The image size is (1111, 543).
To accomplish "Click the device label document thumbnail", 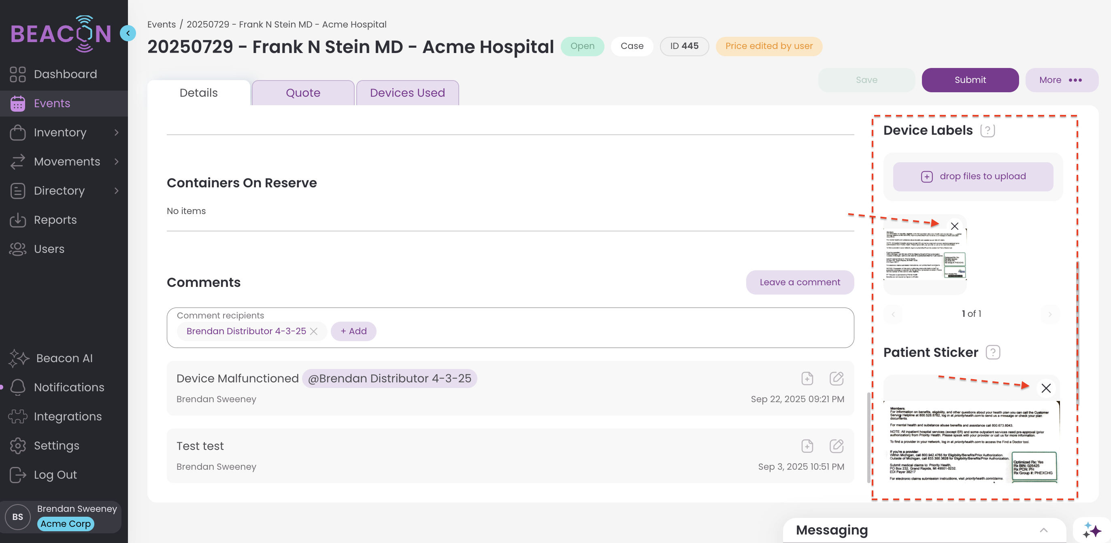I will (x=925, y=255).
